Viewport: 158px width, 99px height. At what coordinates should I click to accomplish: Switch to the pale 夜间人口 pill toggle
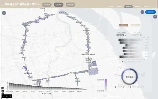coord(135,25)
